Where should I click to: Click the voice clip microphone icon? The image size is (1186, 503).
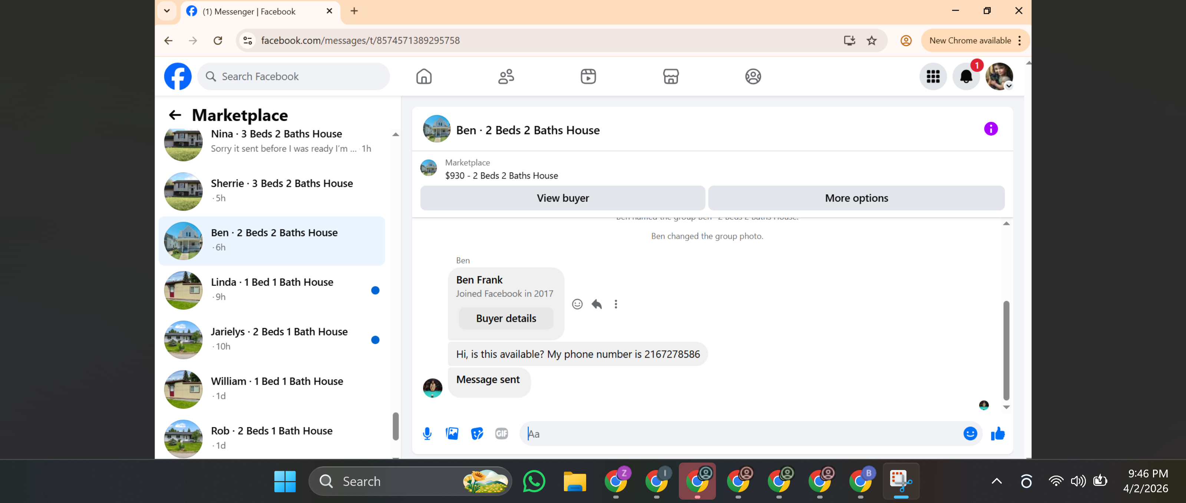(427, 434)
